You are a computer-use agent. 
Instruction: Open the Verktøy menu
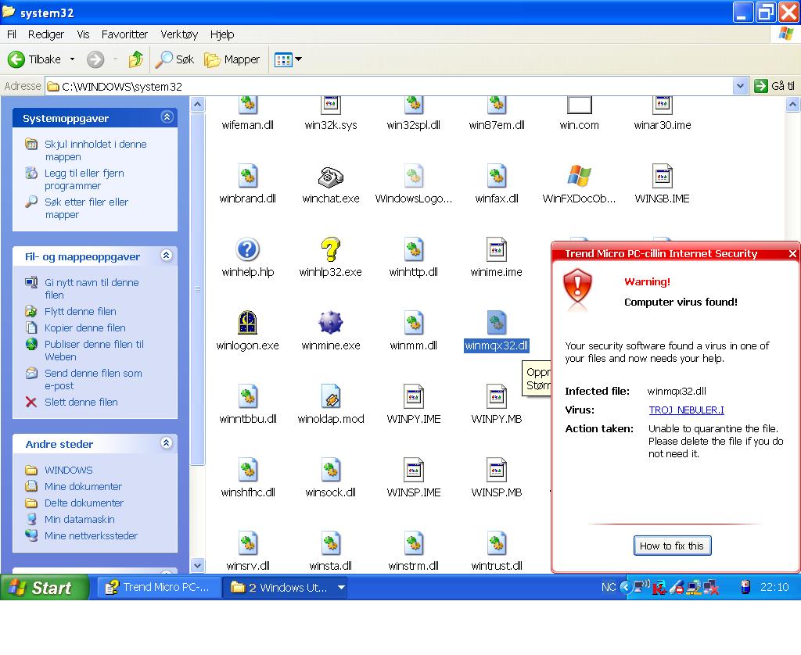pyautogui.click(x=179, y=34)
